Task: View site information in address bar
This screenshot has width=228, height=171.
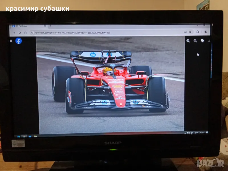Action: pyautogui.click(x=32, y=32)
